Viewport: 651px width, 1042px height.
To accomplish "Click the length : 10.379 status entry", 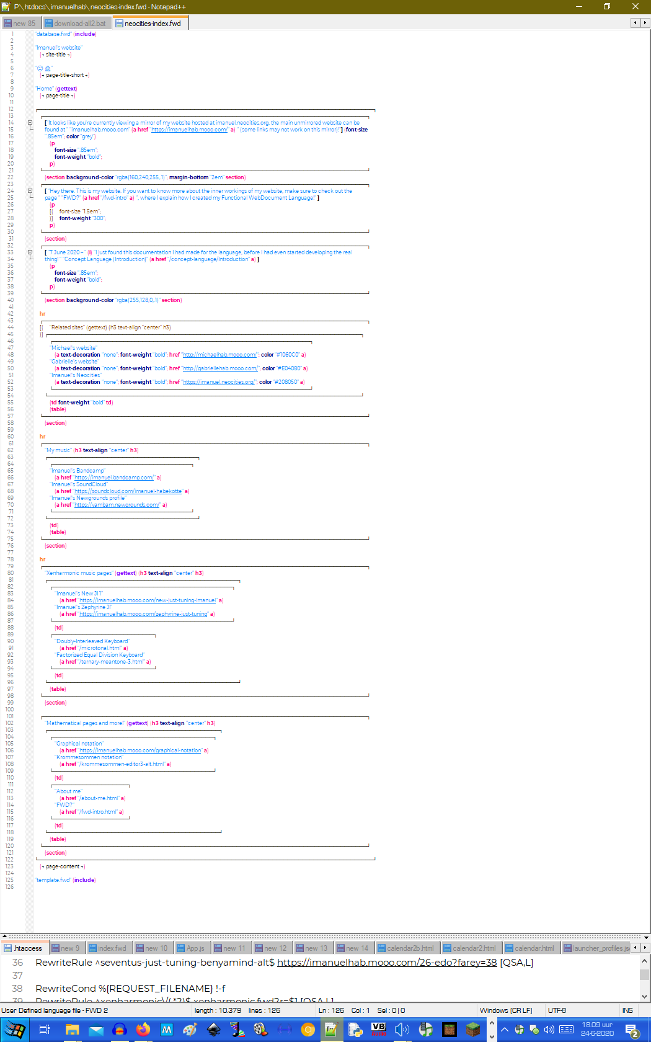I will pyautogui.click(x=218, y=1010).
